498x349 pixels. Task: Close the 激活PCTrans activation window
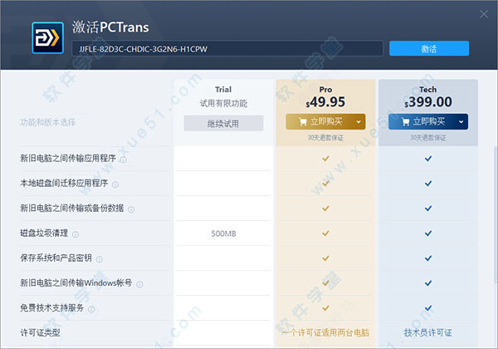click(481, 13)
